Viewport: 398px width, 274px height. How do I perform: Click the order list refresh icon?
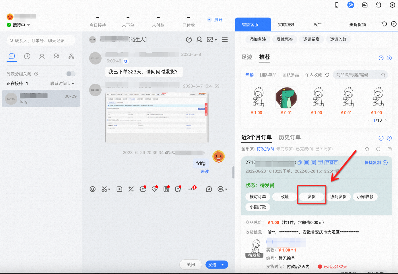click(x=367, y=149)
